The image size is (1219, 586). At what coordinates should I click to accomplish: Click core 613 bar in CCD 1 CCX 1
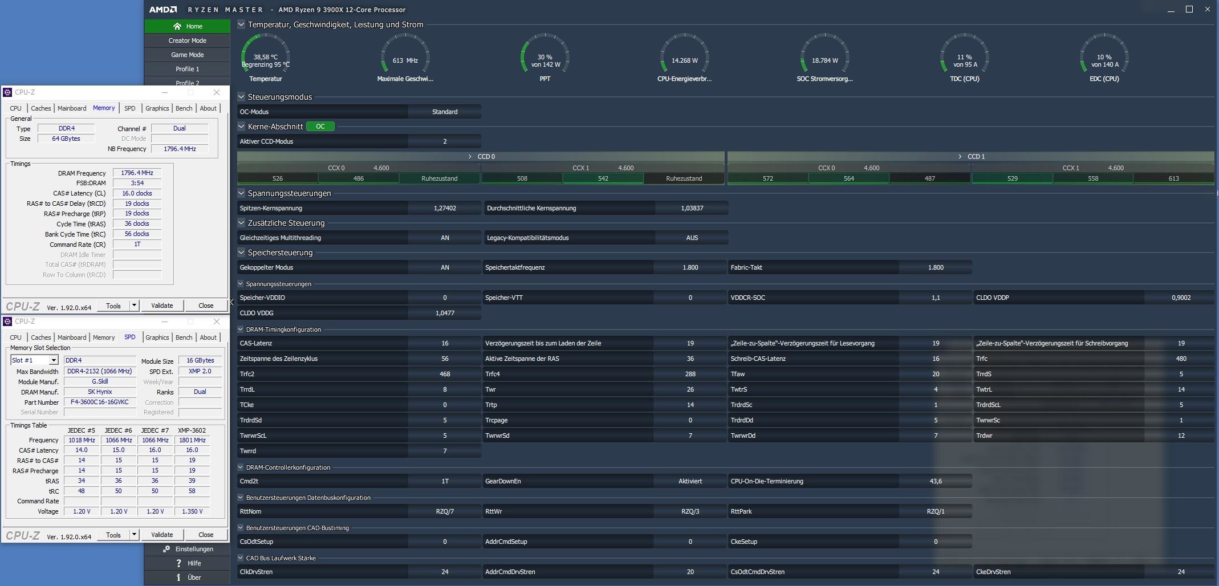coord(1174,178)
